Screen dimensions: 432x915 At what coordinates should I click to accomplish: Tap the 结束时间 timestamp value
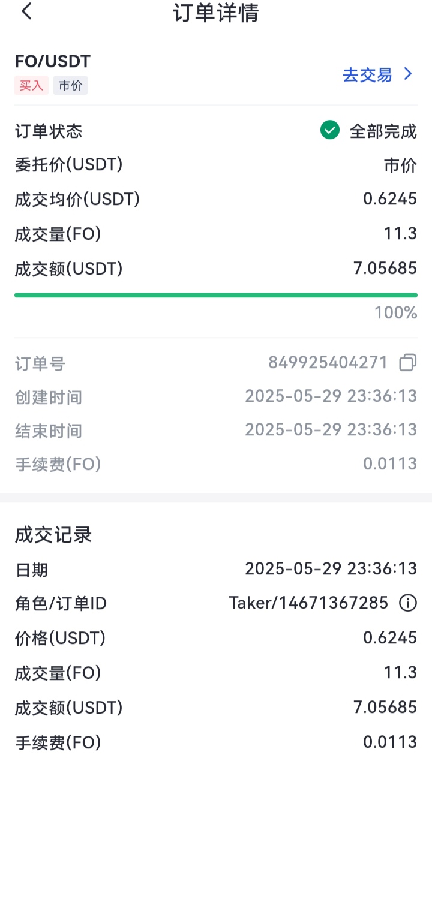(x=331, y=429)
